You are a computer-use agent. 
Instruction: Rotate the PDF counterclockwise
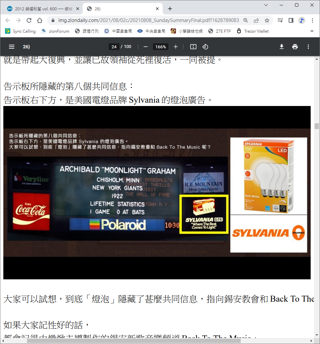point(205,47)
